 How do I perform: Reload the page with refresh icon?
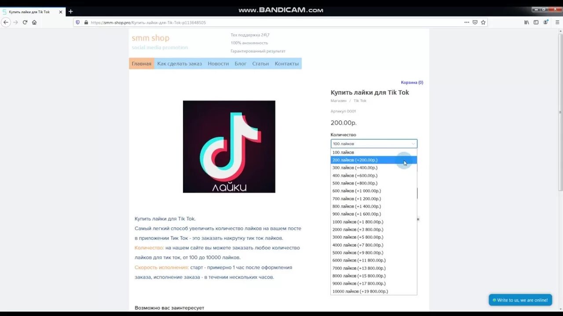pos(25,22)
